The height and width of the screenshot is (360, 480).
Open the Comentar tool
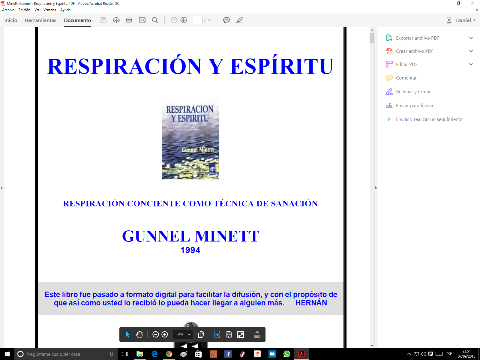[x=406, y=78]
